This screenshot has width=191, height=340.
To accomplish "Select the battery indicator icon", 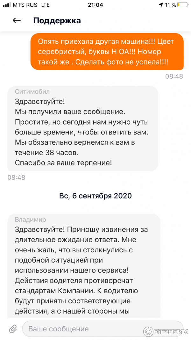I will (182, 5).
